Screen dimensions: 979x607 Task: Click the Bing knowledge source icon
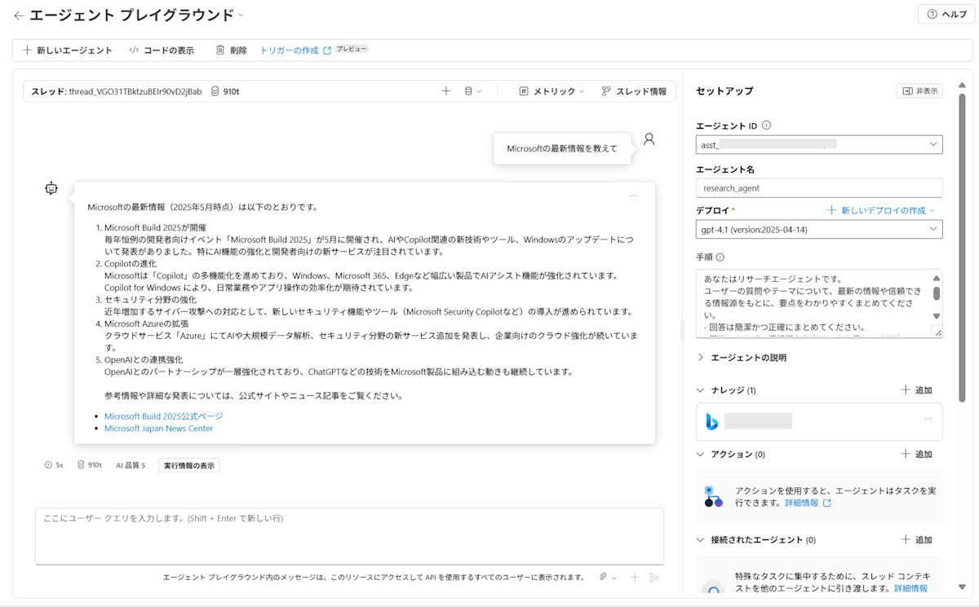coord(711,421)
